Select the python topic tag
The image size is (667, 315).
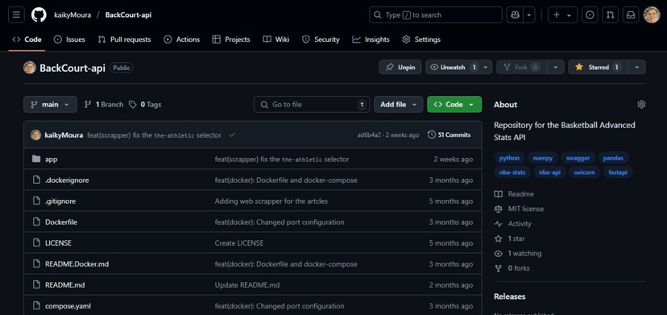(x=509, y=158)
